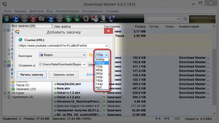This screenshot has width=219, height=123.
Task: Click the folder icon beside the Видео category
Action: (x=91, y=55)
